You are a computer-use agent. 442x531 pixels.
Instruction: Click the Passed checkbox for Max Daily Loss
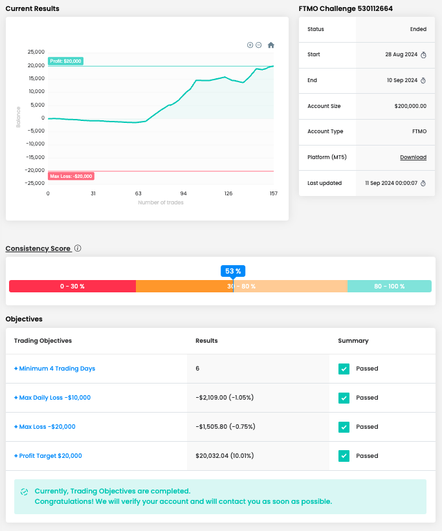[x=344, y=398]
